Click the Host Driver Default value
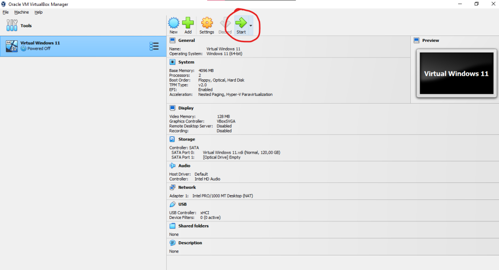The width and height of the screenshot is (499, 270). [201, 174]
